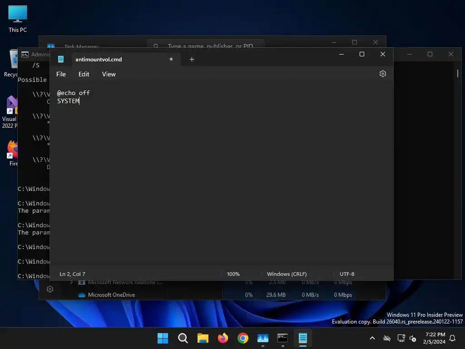Open Task Manager settings gear
Screen dimensions: 465x349
(x=50, y=289)
